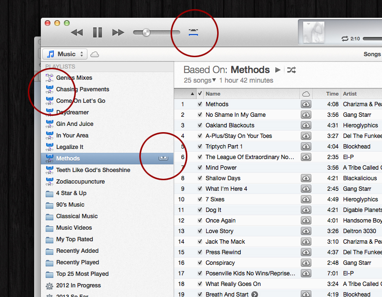Download Conspiracy from iCloud
Image resolution: width=382 pixels, height=297 pixels.
coord(306,263)
